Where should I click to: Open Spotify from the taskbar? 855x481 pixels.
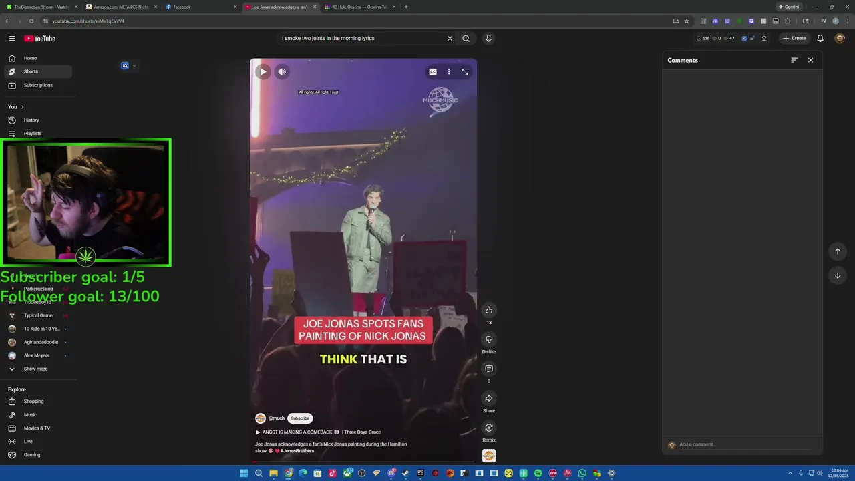[538, 473]
